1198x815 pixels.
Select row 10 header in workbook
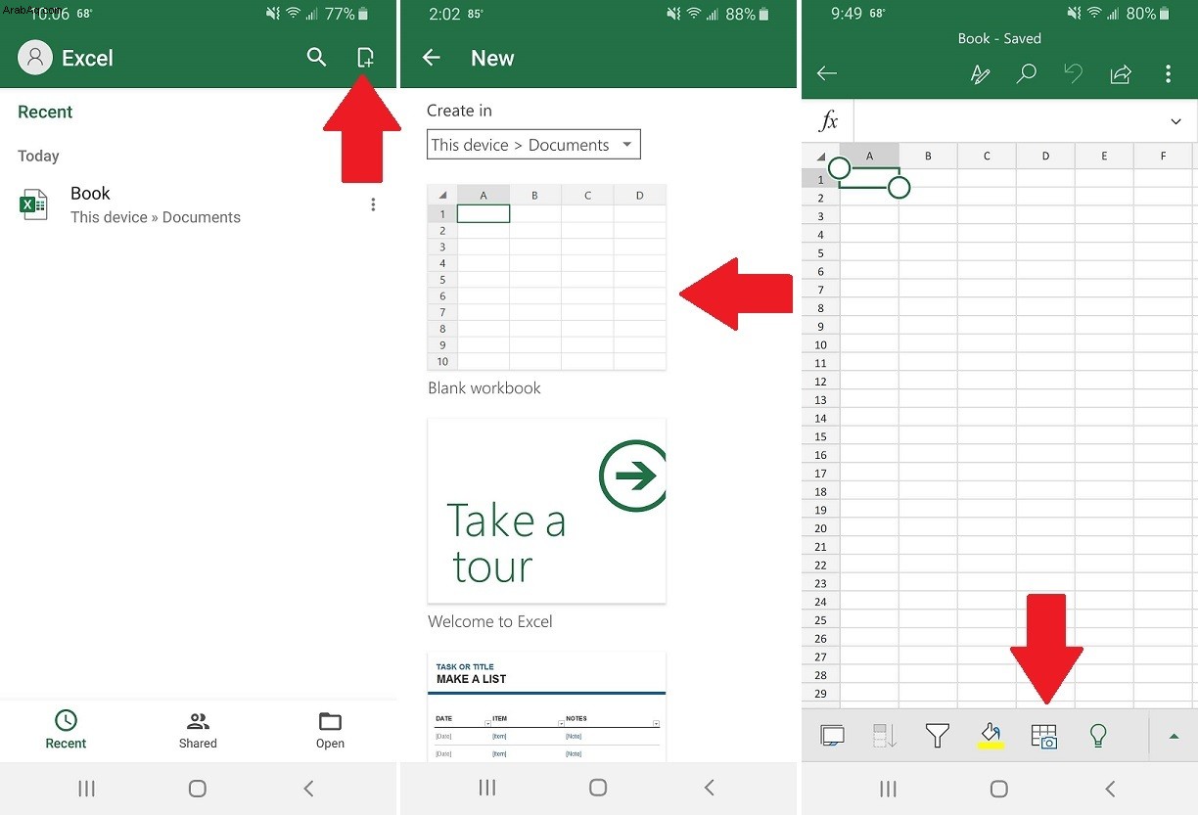pos(820,344)
